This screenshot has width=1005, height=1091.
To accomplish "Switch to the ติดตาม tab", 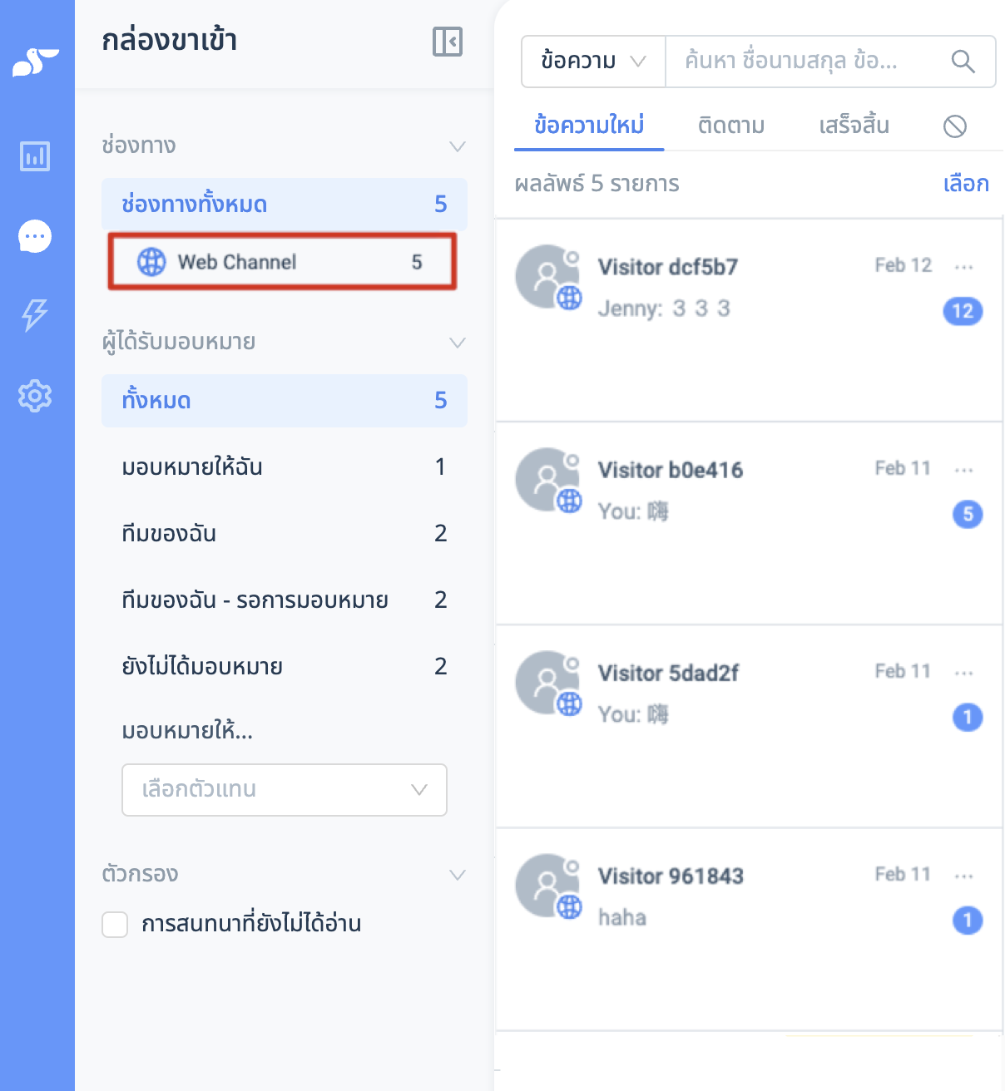I will click(x=731, y=126).
